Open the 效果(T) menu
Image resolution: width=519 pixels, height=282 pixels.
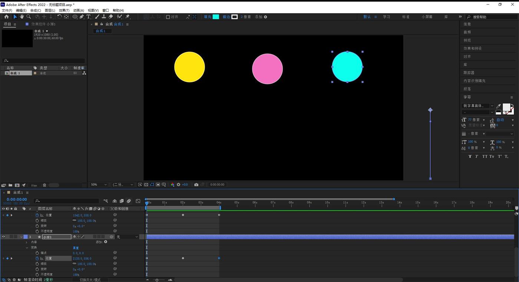pyautogui.click(x=64, y=10)
